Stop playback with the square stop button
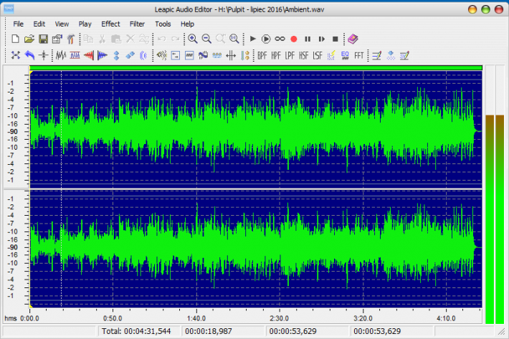 (336, 39)
